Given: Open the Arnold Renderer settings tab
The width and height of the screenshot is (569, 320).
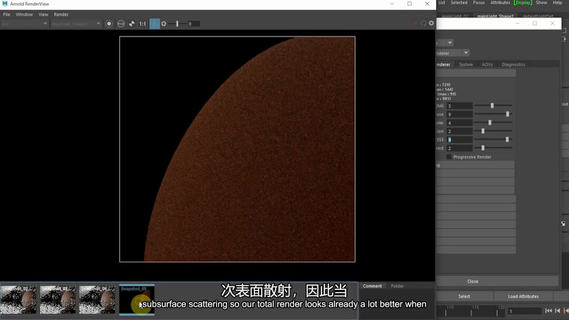Looking at the screenshot, I should coord(444,65).
